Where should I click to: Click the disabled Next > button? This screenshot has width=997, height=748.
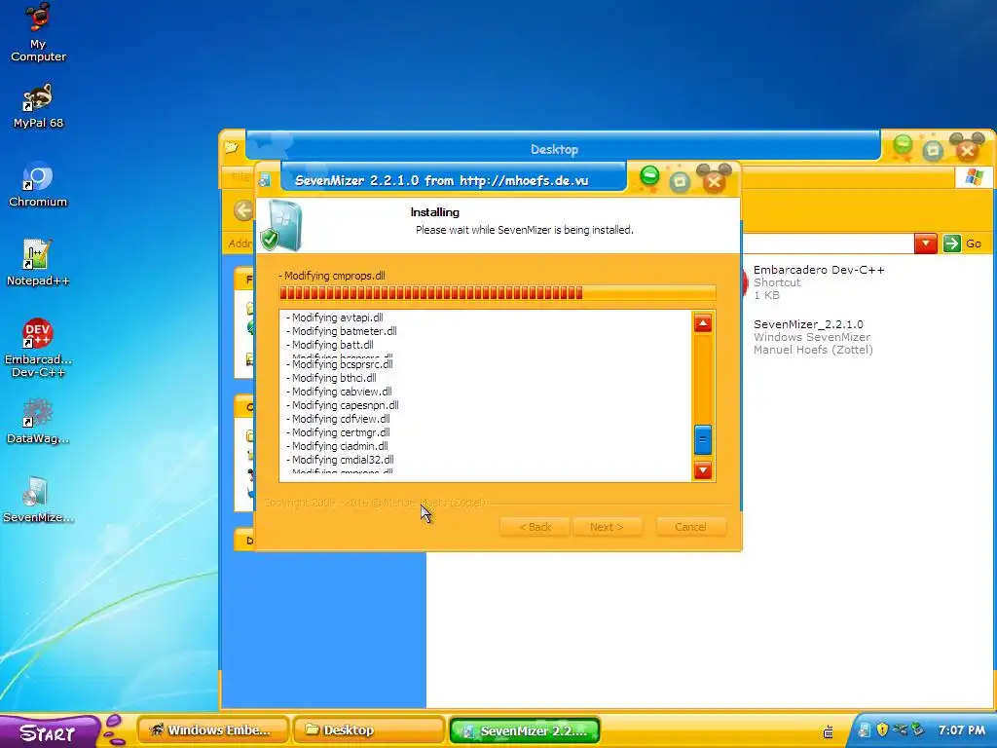coord(607,527)
